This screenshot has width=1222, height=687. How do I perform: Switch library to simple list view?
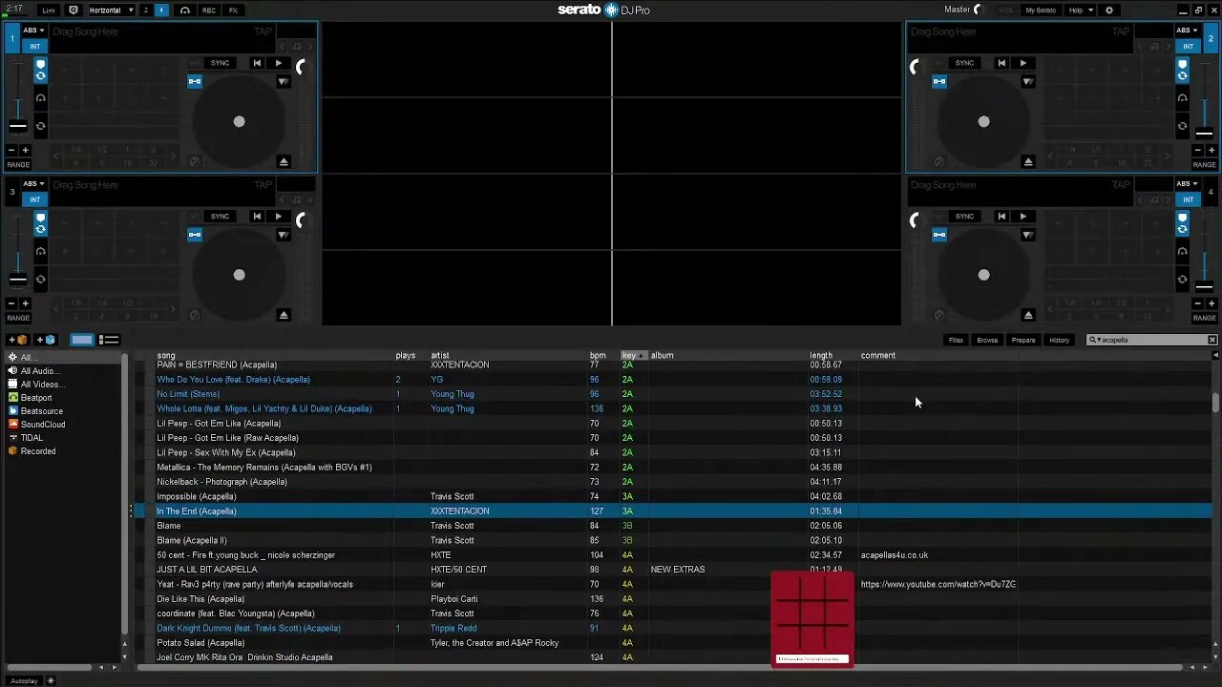110,340
